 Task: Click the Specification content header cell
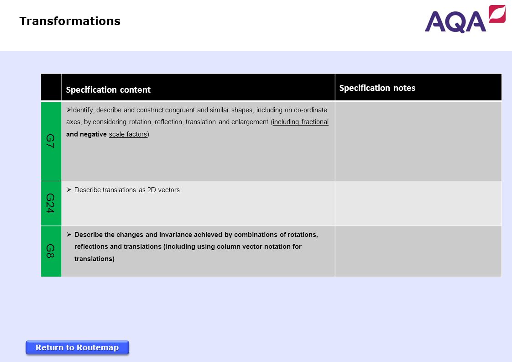(198, 87)
